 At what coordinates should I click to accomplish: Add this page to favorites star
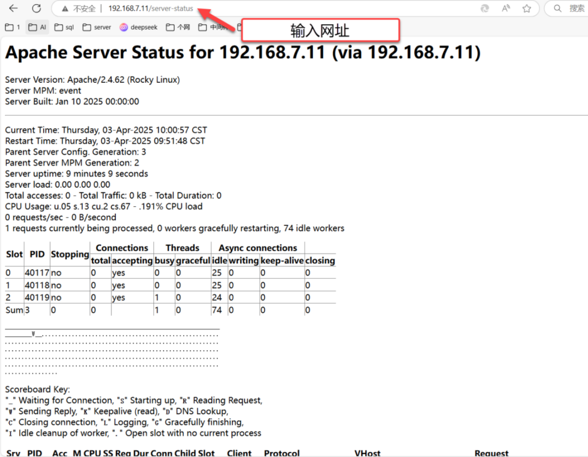pyautogui.click(x=527, y=9)
